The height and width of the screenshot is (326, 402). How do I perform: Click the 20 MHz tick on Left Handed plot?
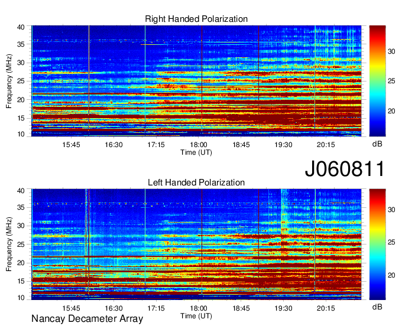click(x=21, y=263)
